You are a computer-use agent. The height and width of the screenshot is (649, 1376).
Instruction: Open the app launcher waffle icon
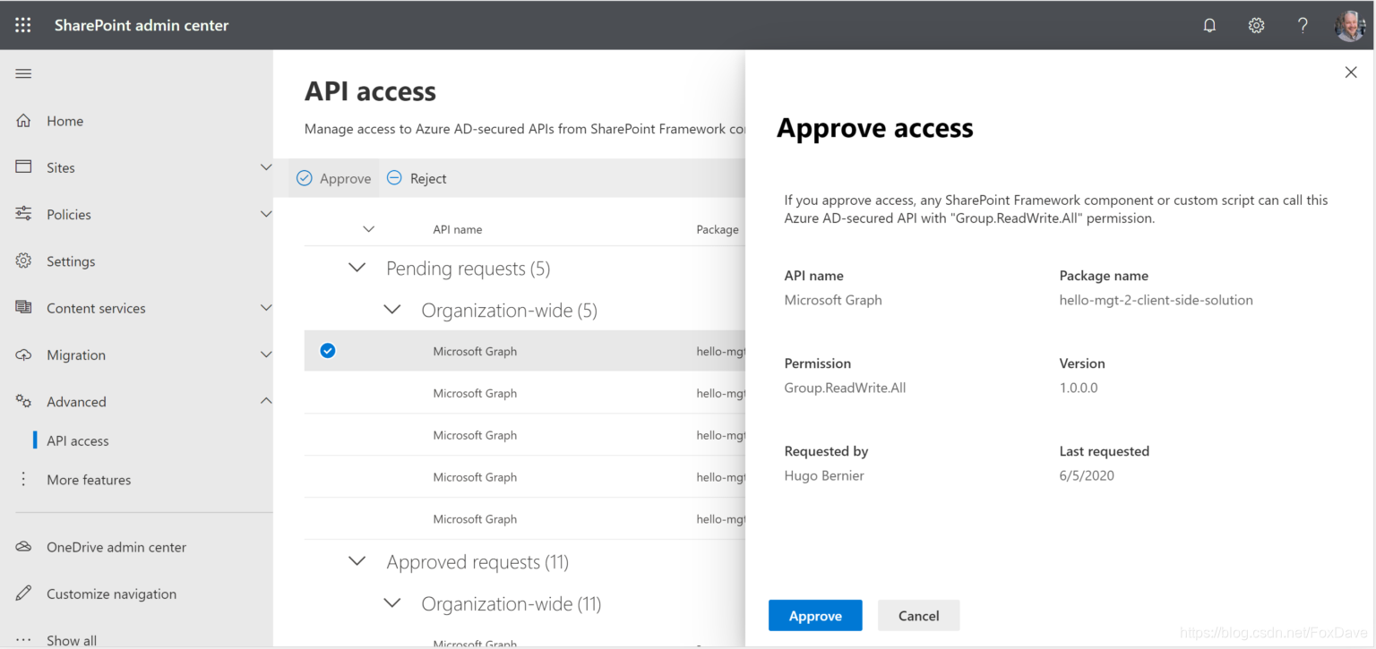pyautogui.click(x=23, y=25)
